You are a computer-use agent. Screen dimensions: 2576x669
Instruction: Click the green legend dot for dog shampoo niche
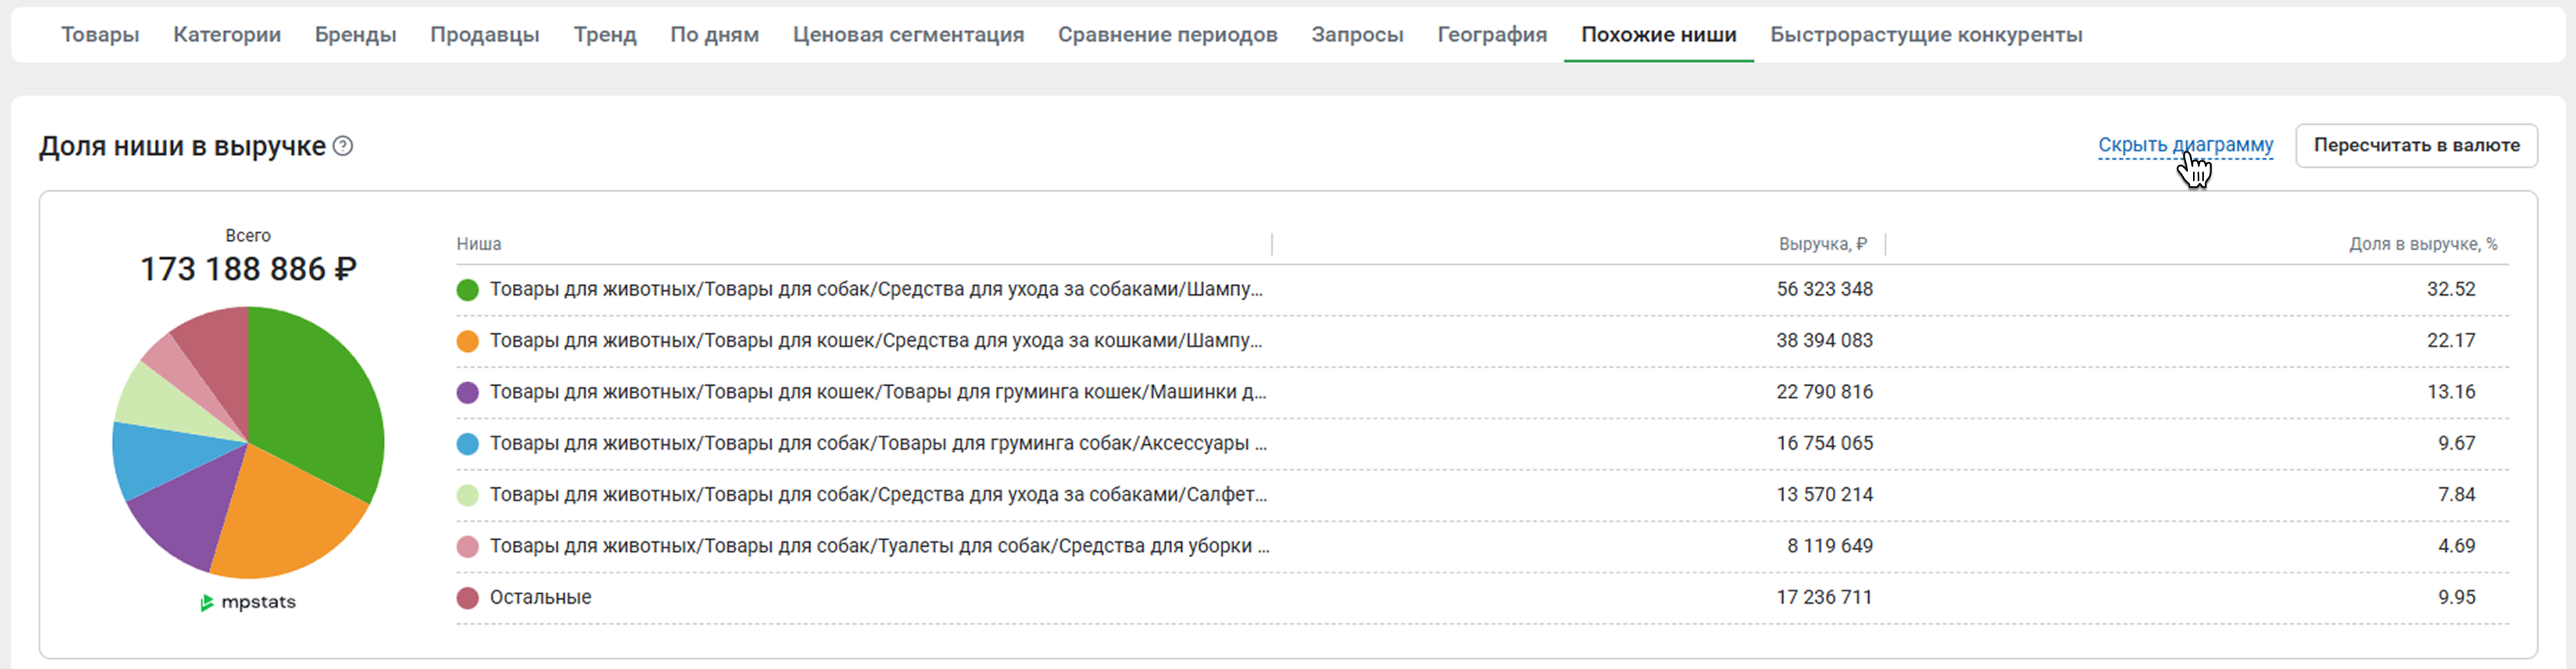[467, 290]
